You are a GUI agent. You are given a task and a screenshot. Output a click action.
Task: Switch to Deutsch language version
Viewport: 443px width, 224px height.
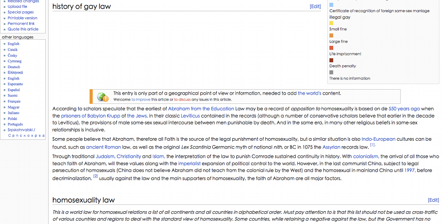[x=14, y=67]
